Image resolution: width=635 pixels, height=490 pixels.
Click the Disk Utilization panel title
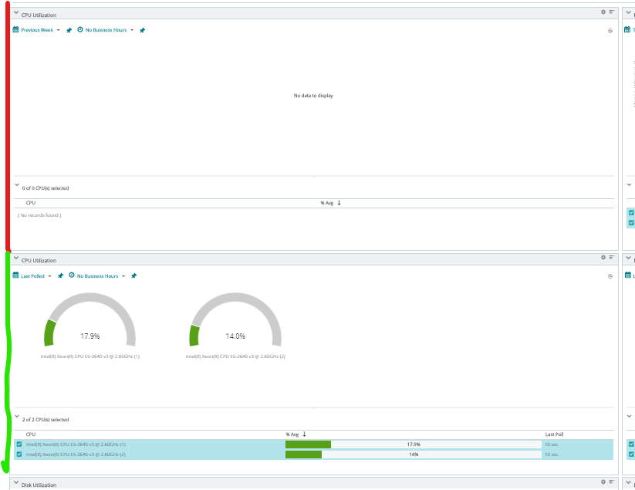click(39, 485)
